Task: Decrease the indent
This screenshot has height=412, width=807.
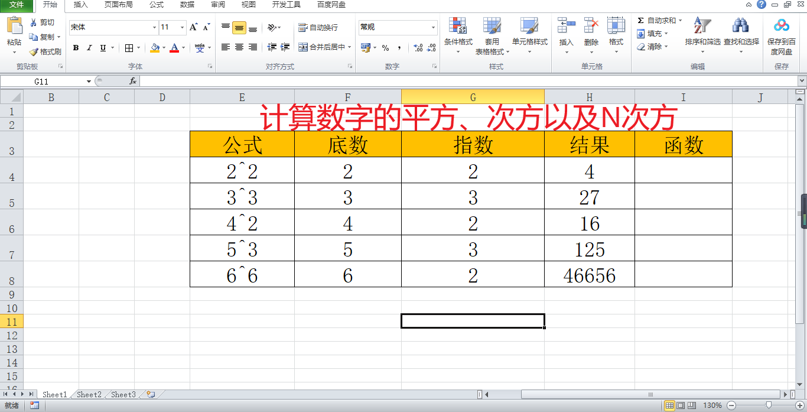Action: pos(272,47)
